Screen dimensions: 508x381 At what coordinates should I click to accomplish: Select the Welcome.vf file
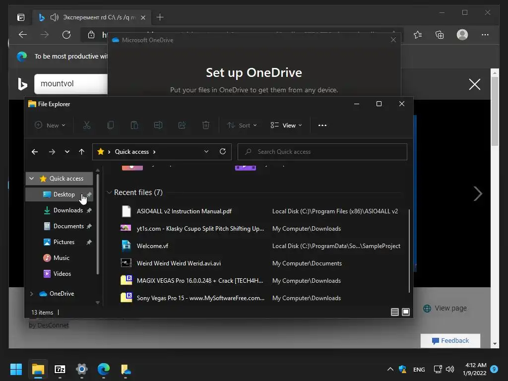coord(261,246)
